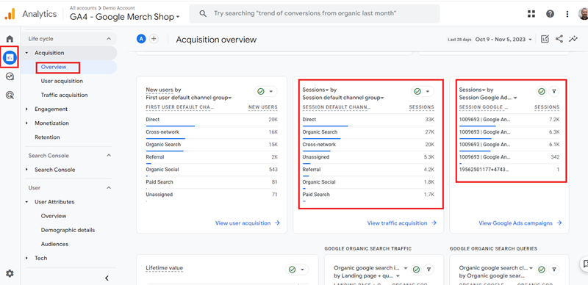Image resolution: width=588 pixels, height=285 pixels.
Task: Click the plus Add comparison icon
Action: click(154, 39)
